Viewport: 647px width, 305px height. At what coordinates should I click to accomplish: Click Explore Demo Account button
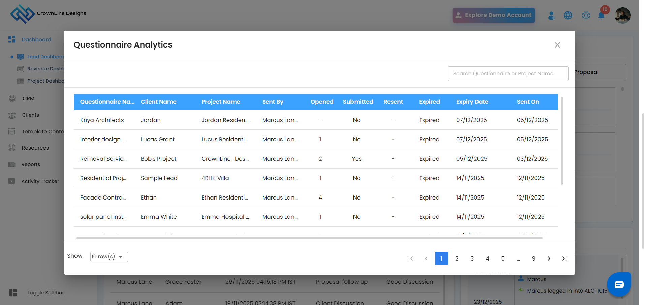[x=493, y=15]
